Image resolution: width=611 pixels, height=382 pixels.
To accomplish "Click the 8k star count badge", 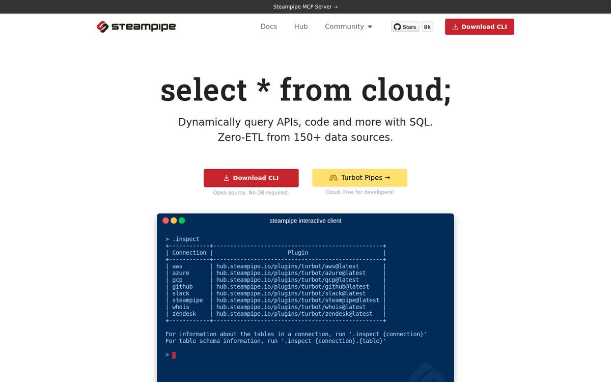I will point(427,27).
